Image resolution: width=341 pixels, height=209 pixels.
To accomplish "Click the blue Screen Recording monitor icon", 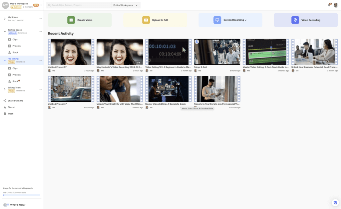I will 217,20.
